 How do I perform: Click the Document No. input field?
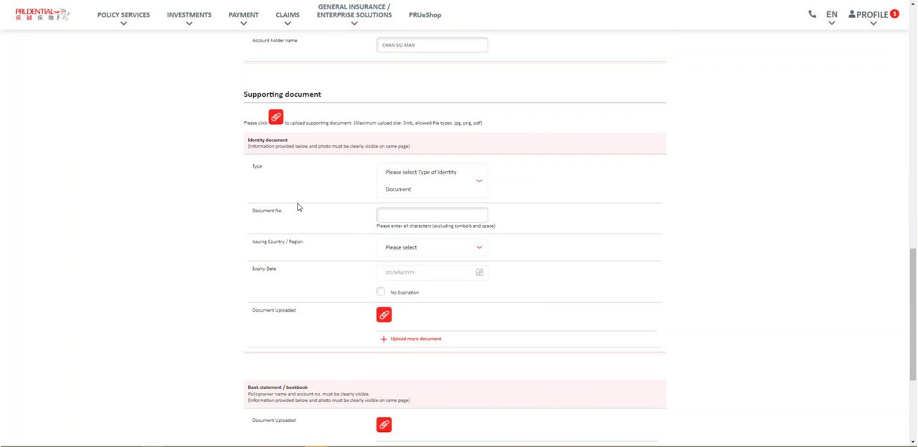432,214
